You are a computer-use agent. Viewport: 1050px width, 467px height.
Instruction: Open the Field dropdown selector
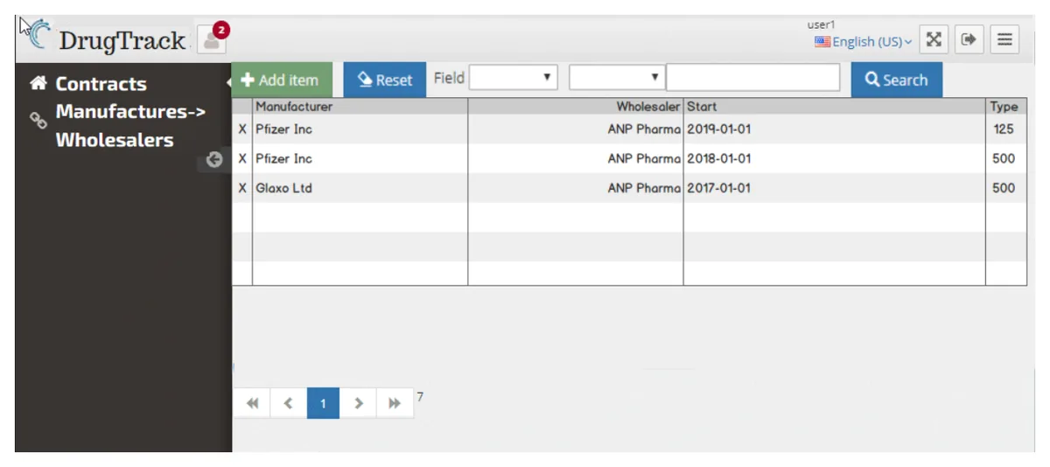point(514,78)
